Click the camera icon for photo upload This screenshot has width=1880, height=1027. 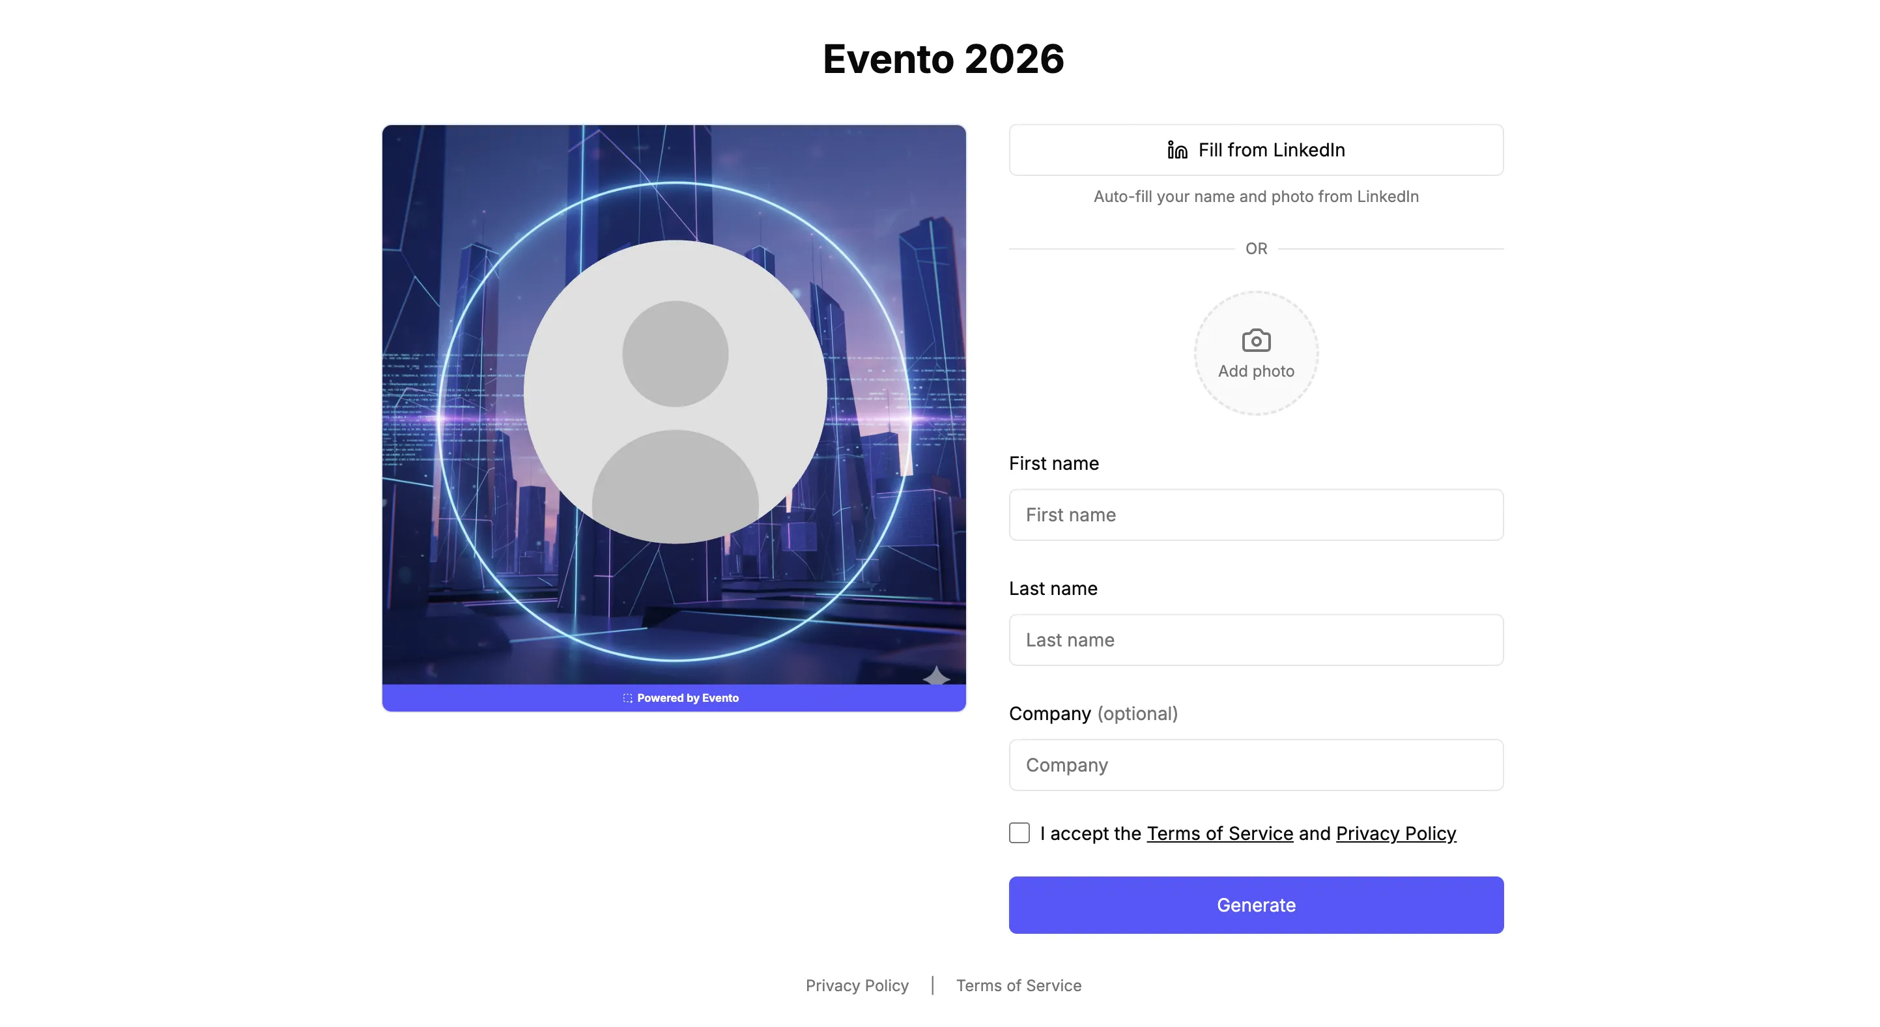click(1255, 340)
